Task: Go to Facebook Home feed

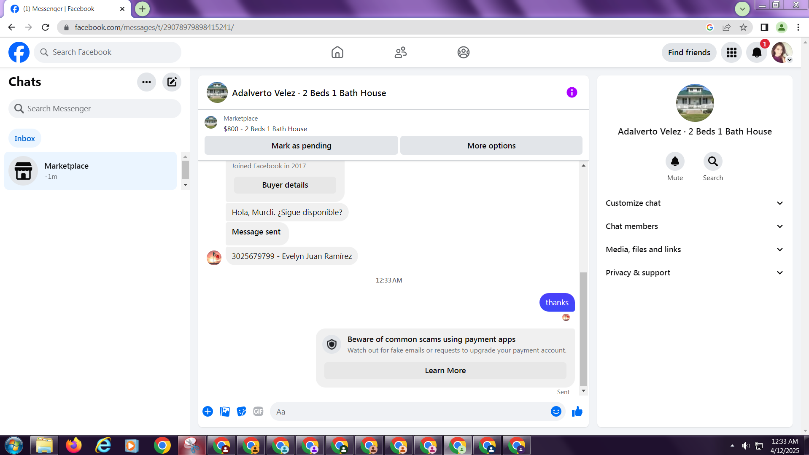Action: tap(337, 52)
